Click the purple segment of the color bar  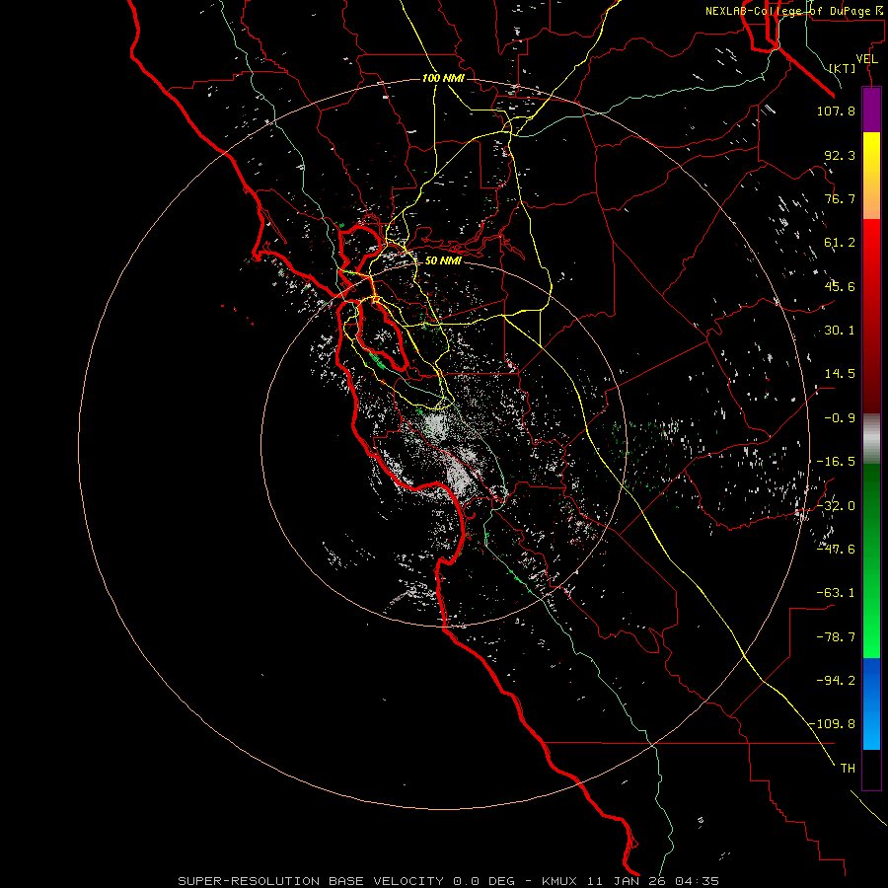(x=871, y=110)
